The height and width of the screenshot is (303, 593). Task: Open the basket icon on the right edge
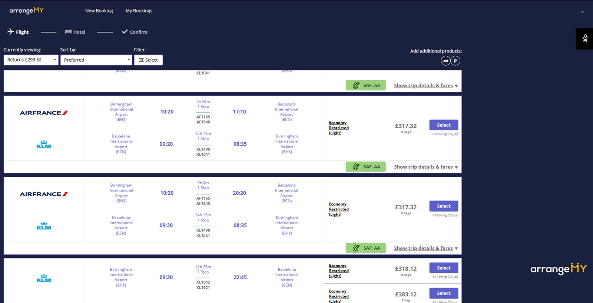point(585,39)
